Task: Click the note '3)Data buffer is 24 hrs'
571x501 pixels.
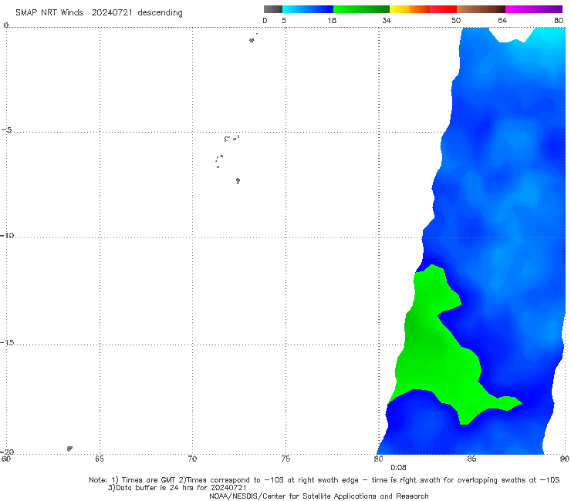Action: click(x=177, y=488)
